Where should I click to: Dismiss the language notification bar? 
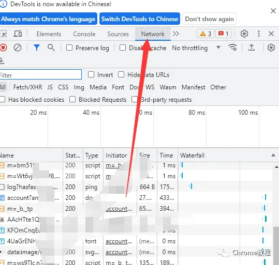click(x=273, y=11)
